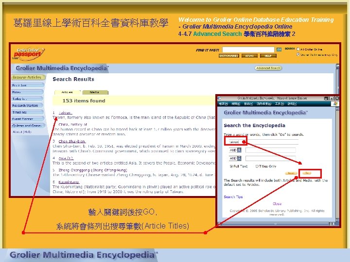Click the empty field just above Titles Only

click(271, 158)
